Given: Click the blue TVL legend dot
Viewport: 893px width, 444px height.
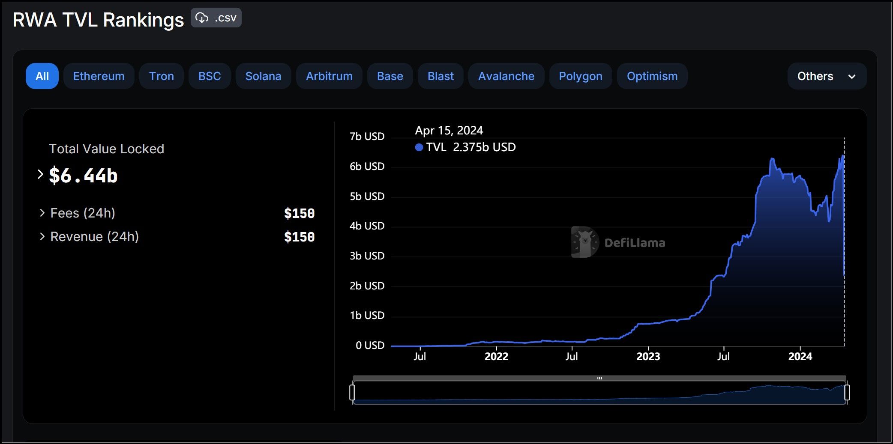Looking at the screenshot, I should tap(419, 147).
